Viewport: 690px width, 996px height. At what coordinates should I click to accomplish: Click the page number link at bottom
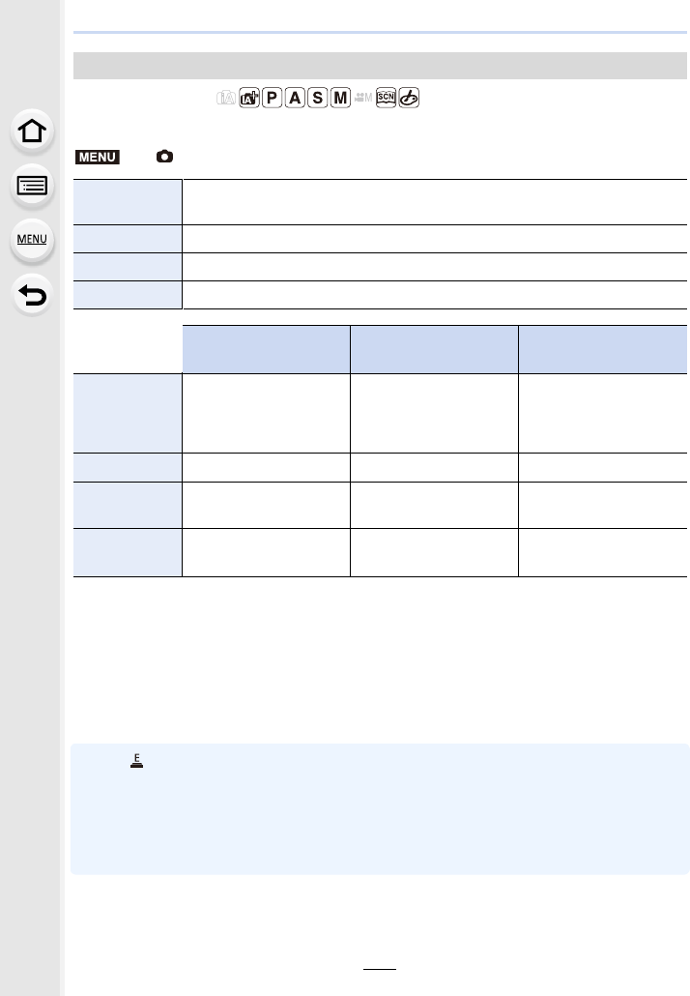tap(378, 968)
